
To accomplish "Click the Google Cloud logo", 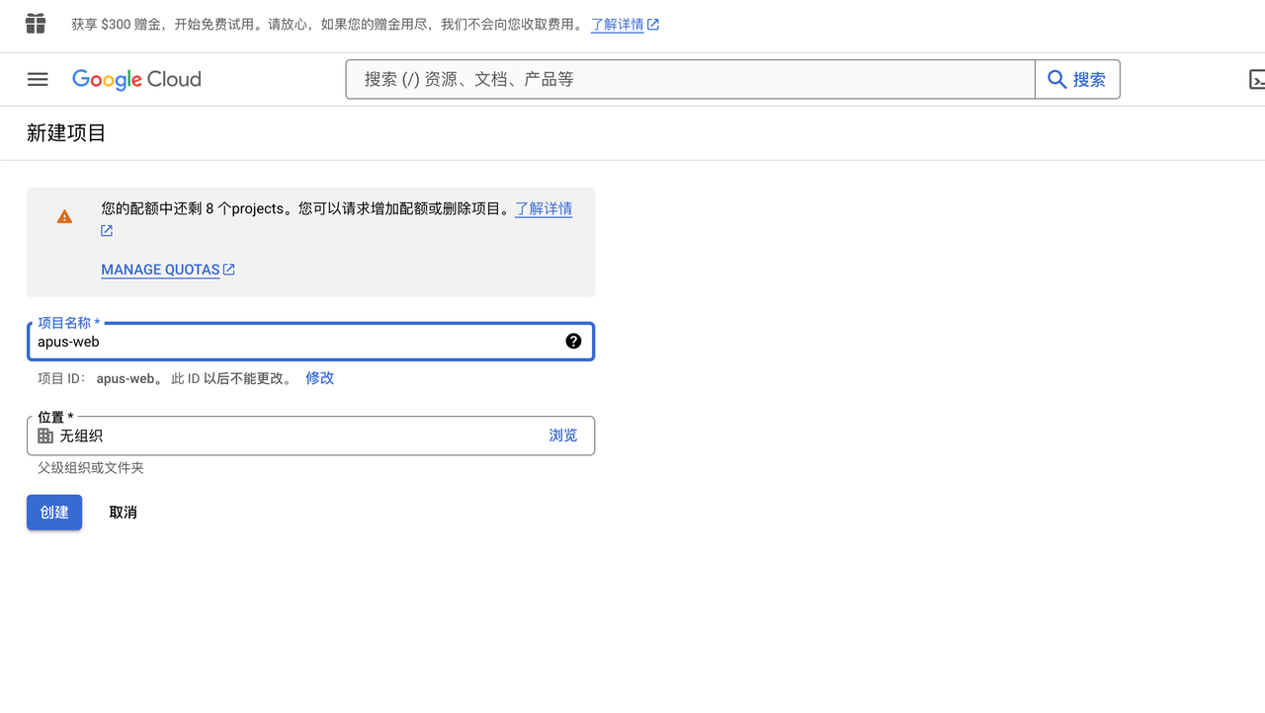I will tap(136, 80).
